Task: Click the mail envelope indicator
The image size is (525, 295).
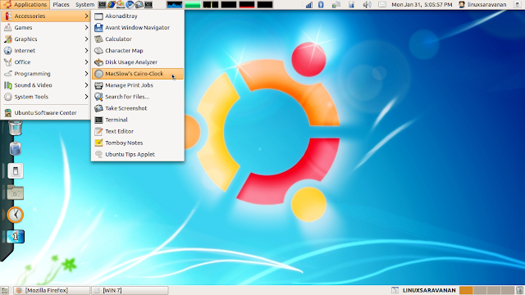Action: coord(382,5)
